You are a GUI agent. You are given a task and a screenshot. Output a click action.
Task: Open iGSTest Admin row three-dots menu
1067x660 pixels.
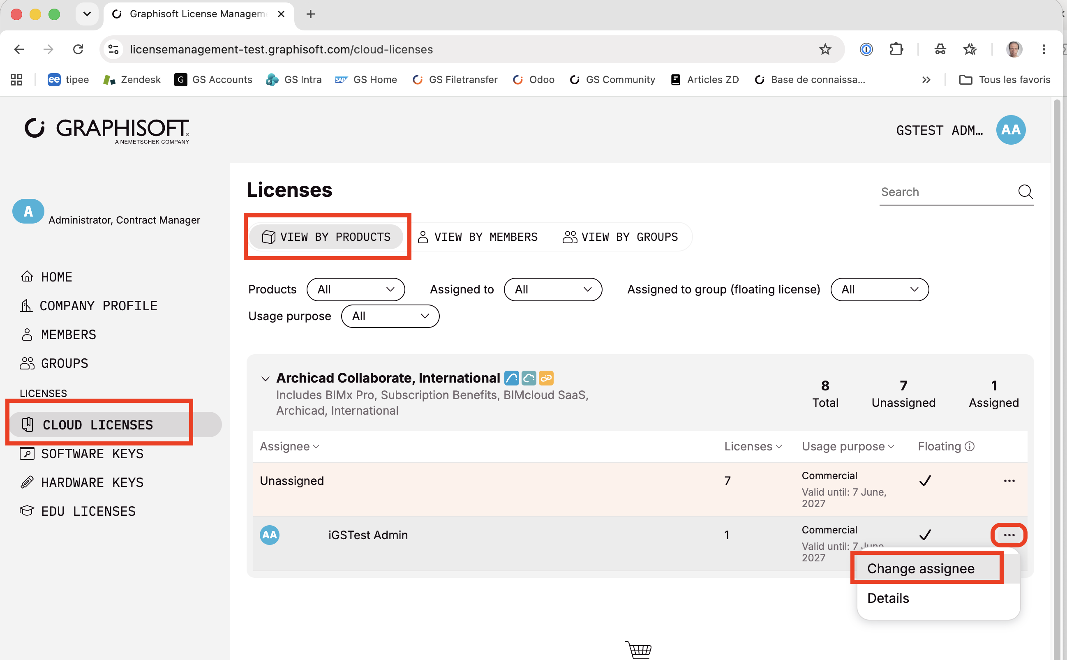click(1009, 535)
